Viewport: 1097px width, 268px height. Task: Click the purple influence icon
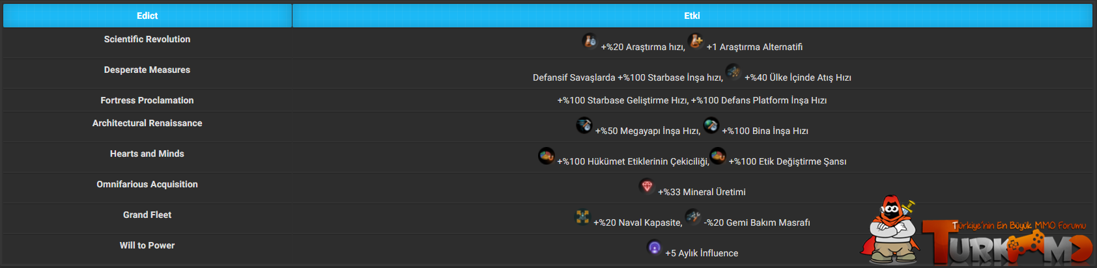click(x=655, y=247)
